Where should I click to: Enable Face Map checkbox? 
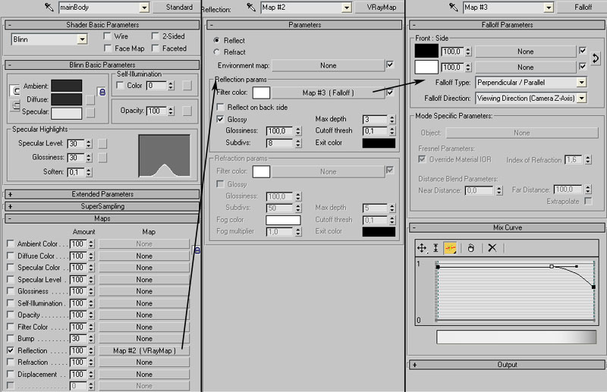point(107,49)
